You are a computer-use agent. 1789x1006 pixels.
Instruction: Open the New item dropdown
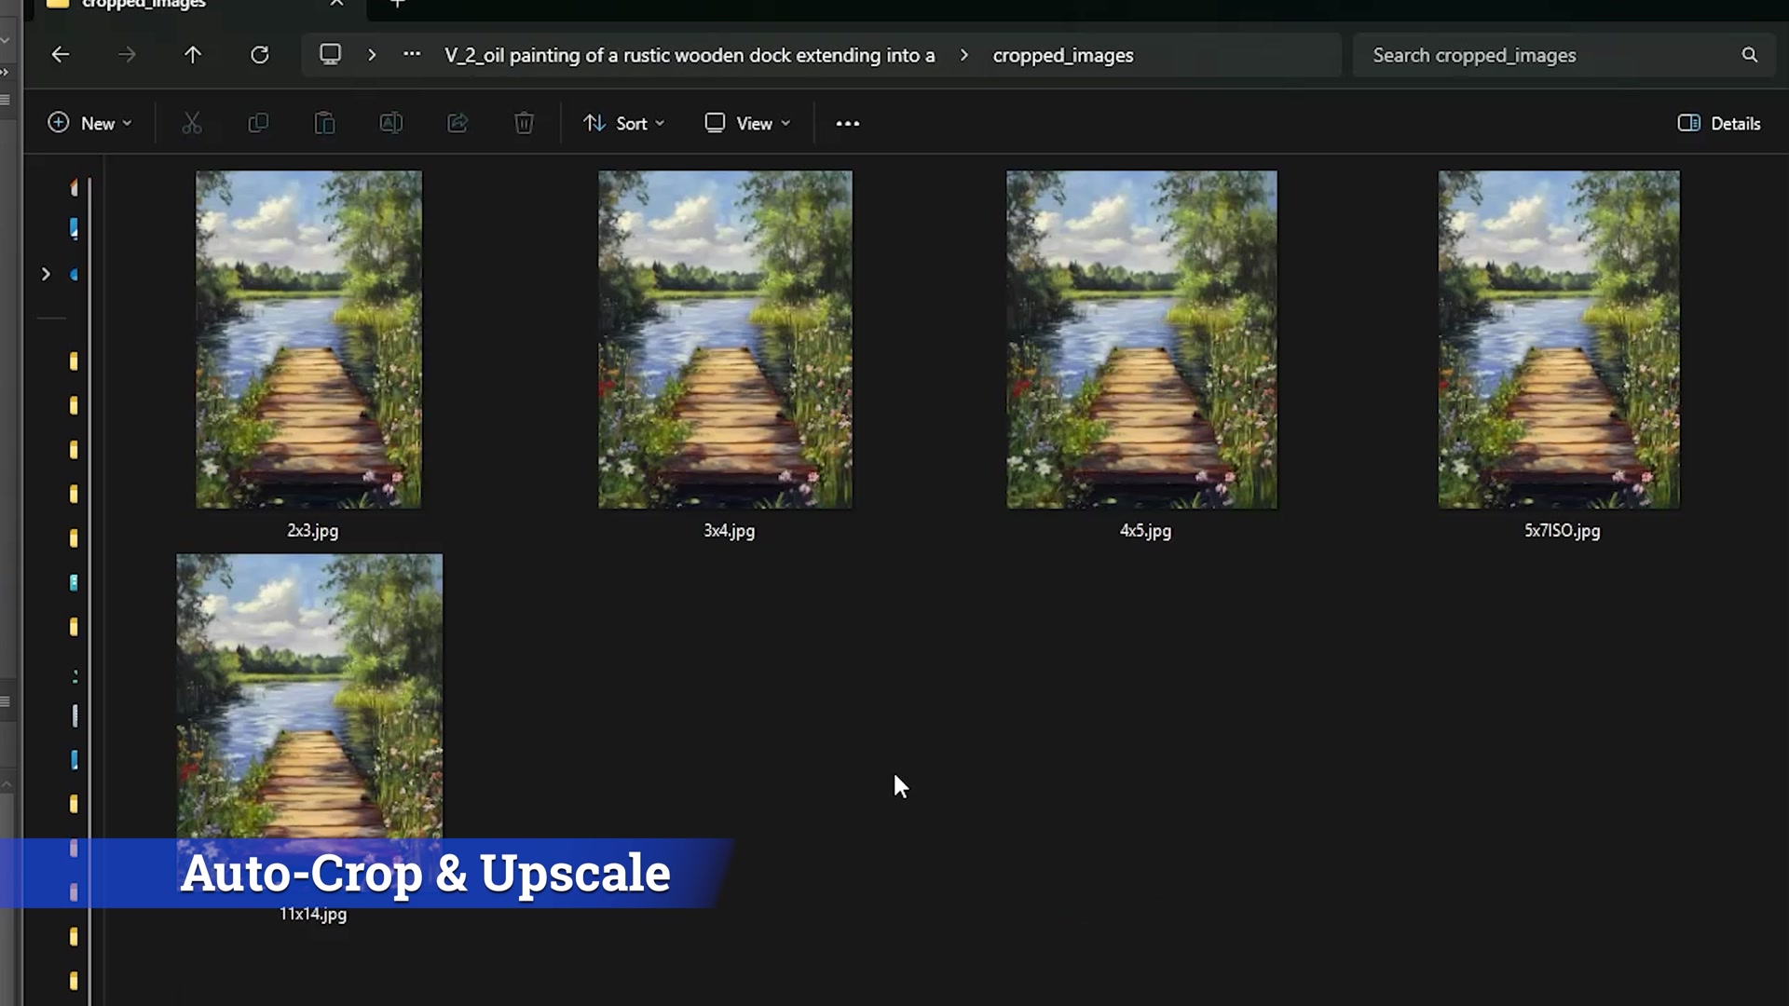[90, 123]
